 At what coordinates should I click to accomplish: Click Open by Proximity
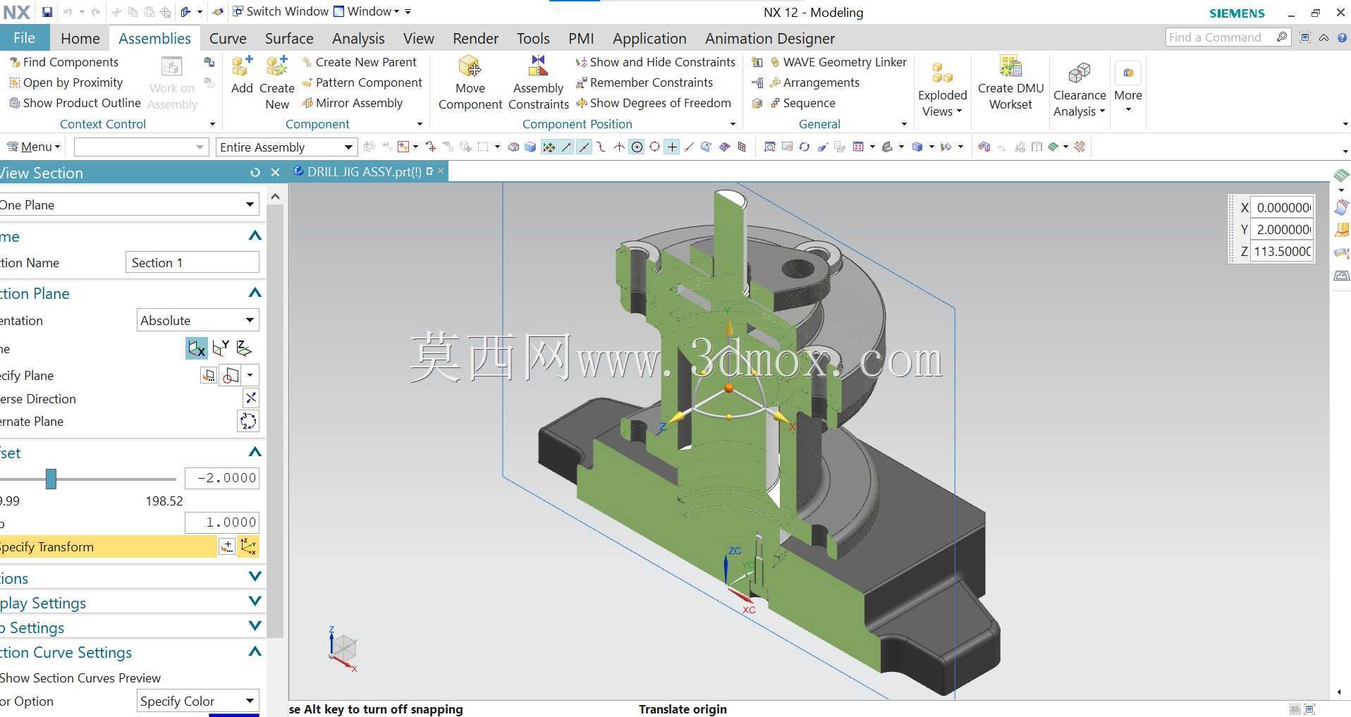[x=66, y=82]
